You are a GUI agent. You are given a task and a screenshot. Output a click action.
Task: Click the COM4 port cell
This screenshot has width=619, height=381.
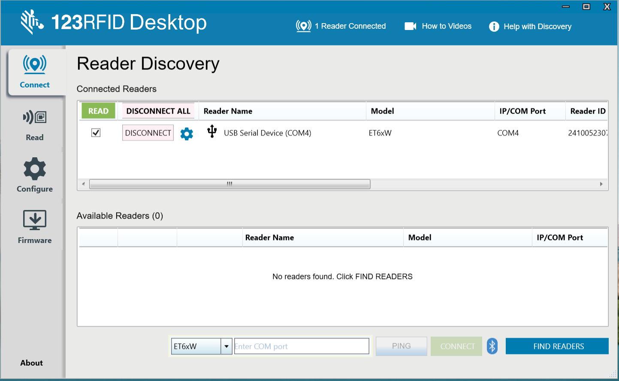tap(508, 133)
